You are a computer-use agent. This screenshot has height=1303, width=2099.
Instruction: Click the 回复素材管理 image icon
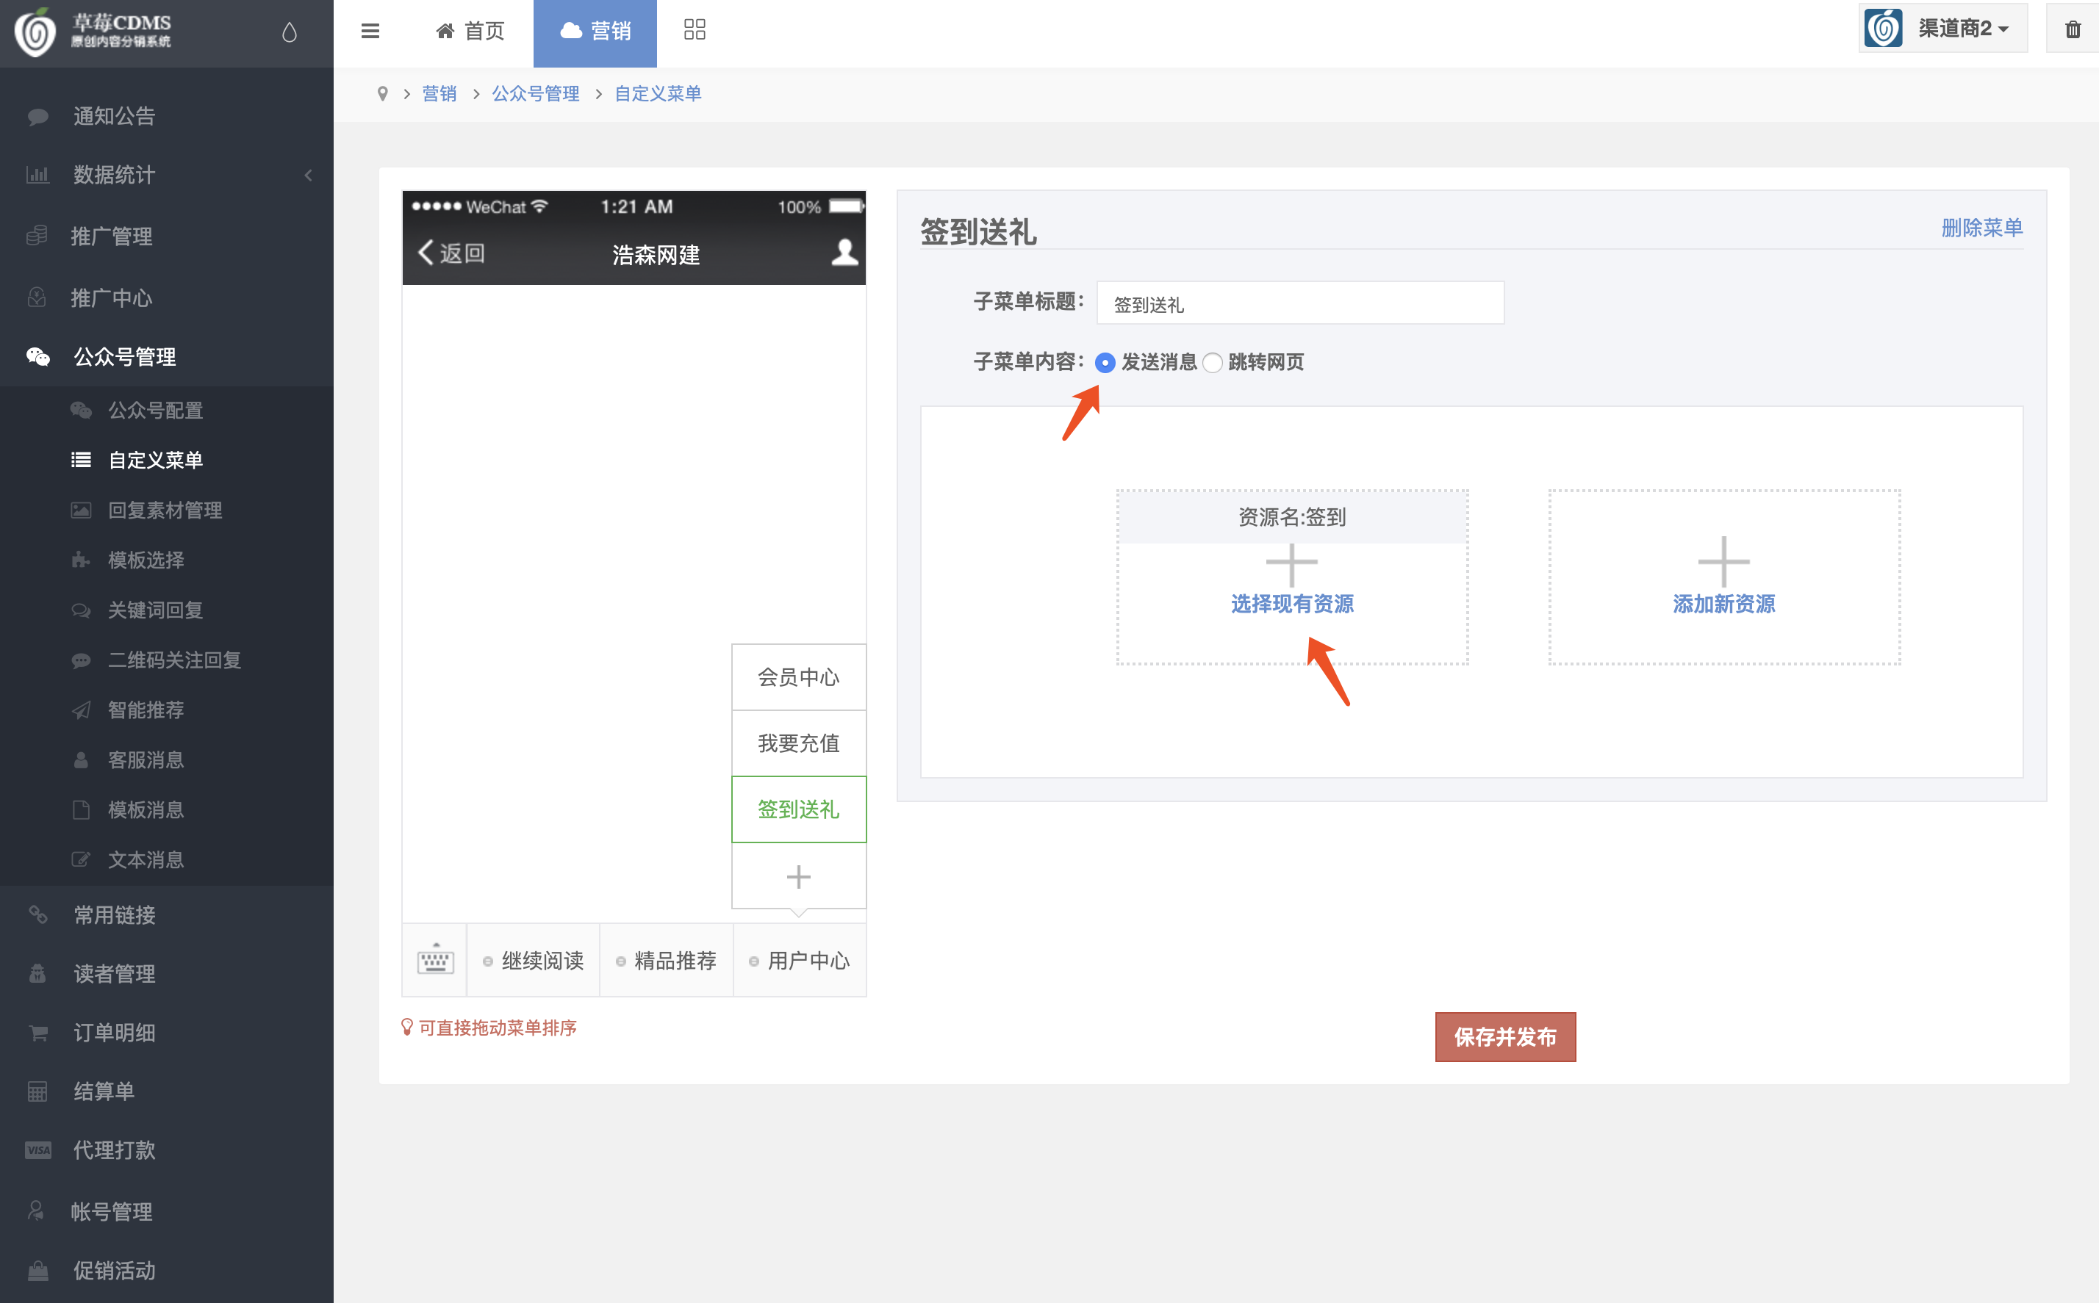click(81, 510)
